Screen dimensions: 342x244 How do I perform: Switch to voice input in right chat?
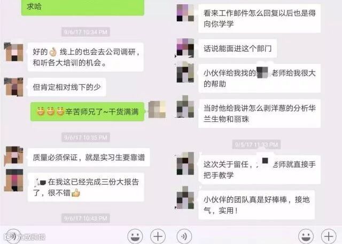coord(184,236)
